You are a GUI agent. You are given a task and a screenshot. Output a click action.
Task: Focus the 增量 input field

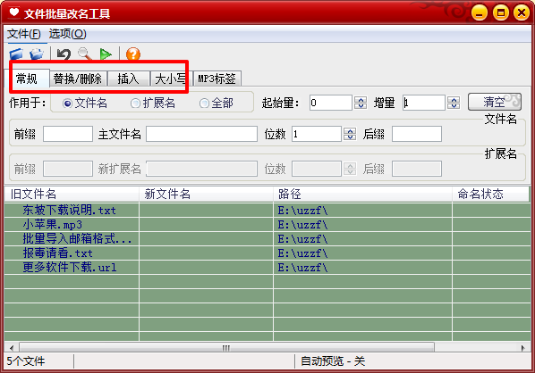click(x=424, y=103)
